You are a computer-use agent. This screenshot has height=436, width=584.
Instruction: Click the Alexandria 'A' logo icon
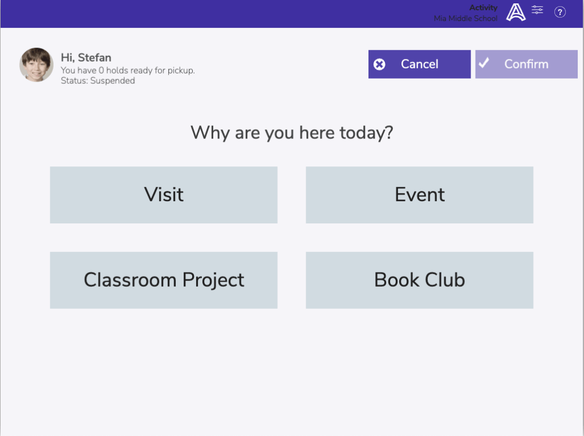pyautogui.click(x=516, y=12)
